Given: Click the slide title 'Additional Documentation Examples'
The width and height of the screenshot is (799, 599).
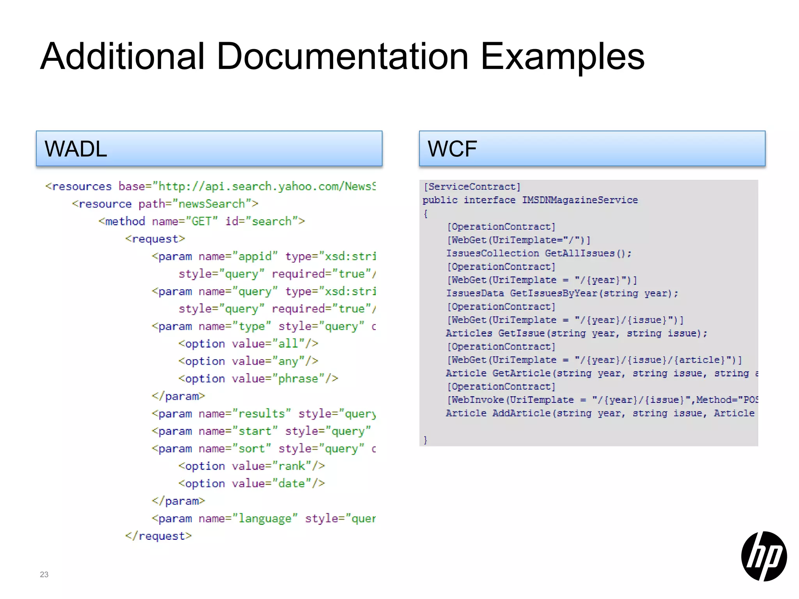Looking at the screenshot, I should pos(342,57).
